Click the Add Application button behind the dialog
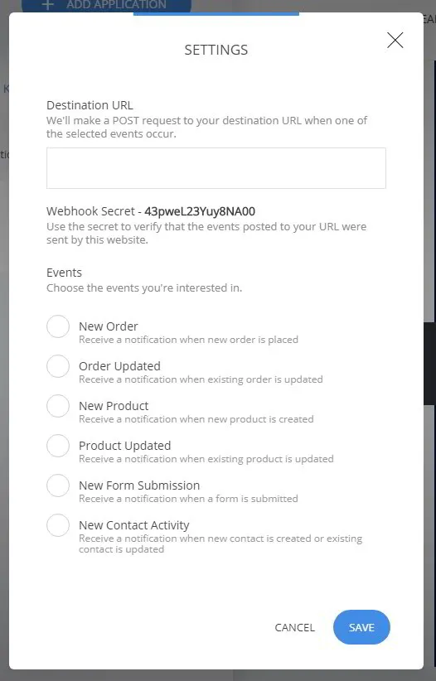 (106, 6)
